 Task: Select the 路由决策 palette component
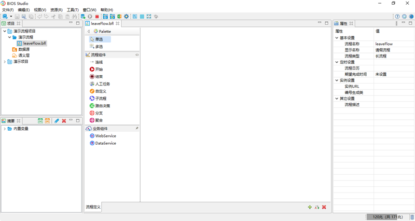coord(102,105)
